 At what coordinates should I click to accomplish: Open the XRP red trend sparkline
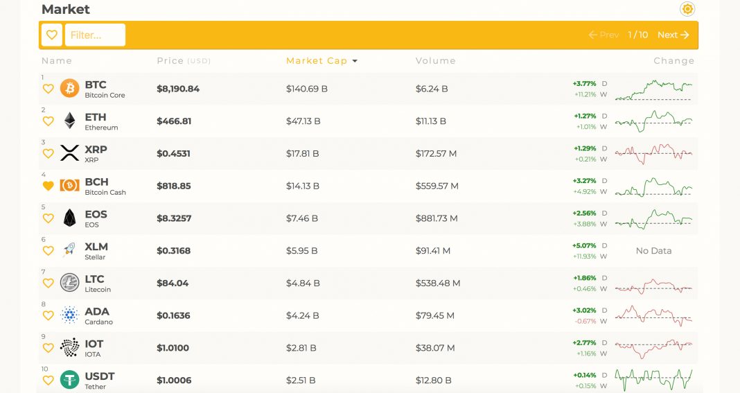point(653,153)
